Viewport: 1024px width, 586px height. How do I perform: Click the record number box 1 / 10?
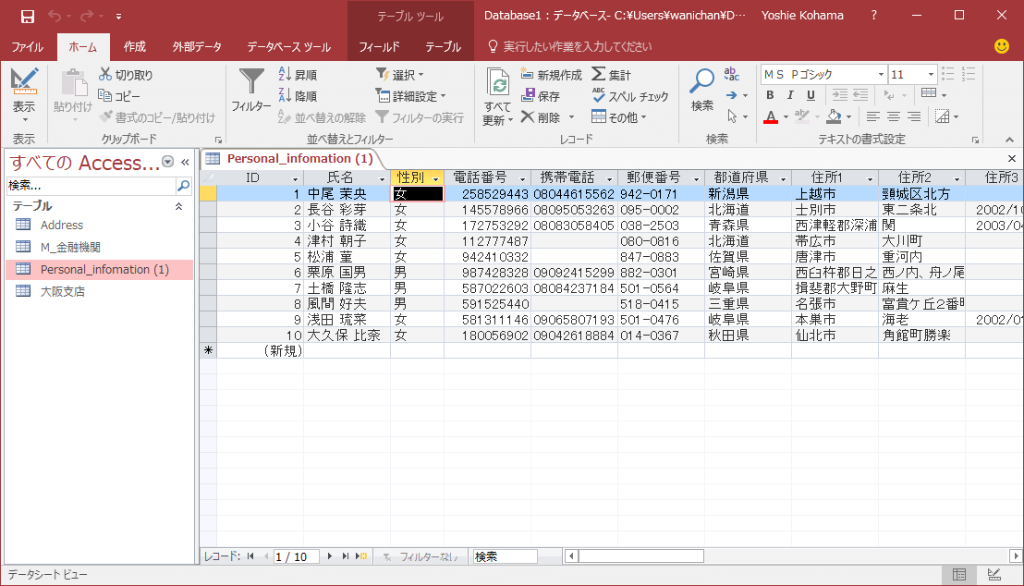(295, 556)
